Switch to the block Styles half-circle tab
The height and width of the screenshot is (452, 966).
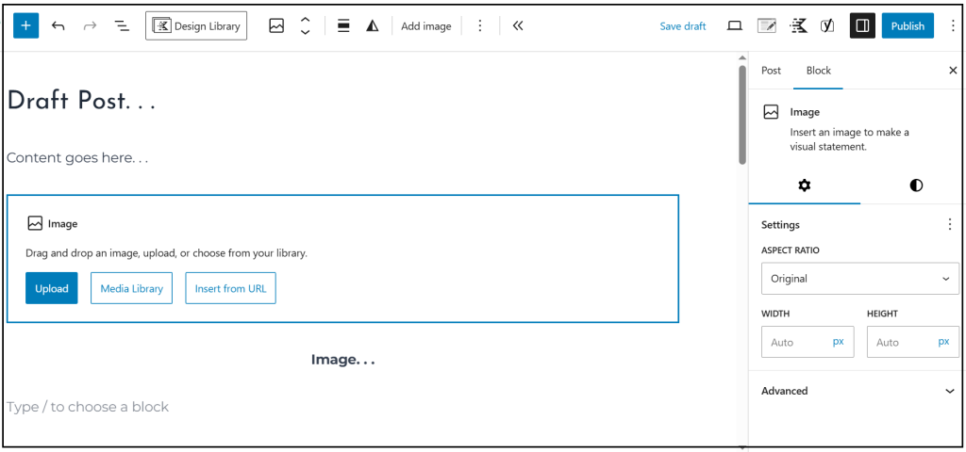916,186
